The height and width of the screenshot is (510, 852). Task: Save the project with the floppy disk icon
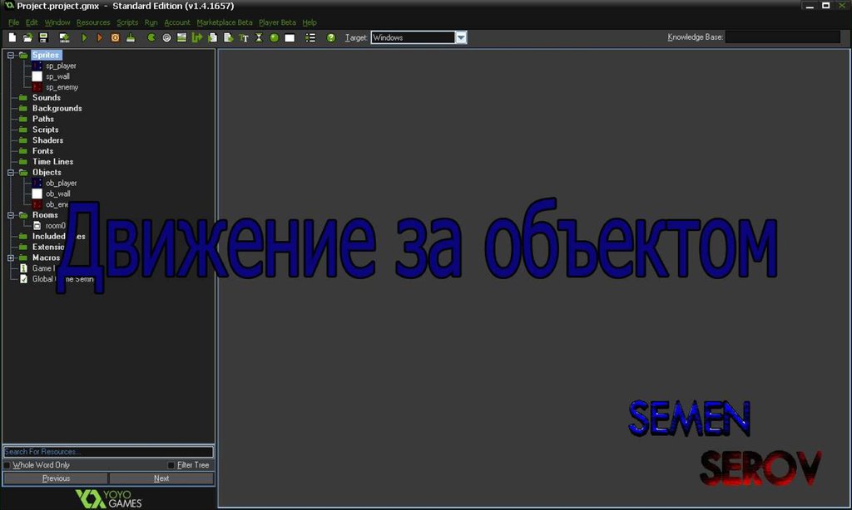pos(43,37)
